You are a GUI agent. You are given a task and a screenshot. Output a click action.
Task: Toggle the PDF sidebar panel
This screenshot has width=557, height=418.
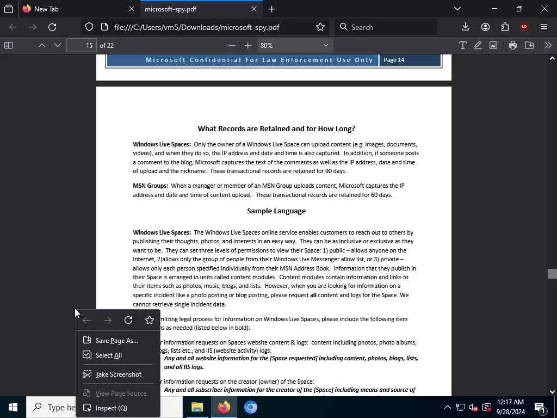point(9,45)
